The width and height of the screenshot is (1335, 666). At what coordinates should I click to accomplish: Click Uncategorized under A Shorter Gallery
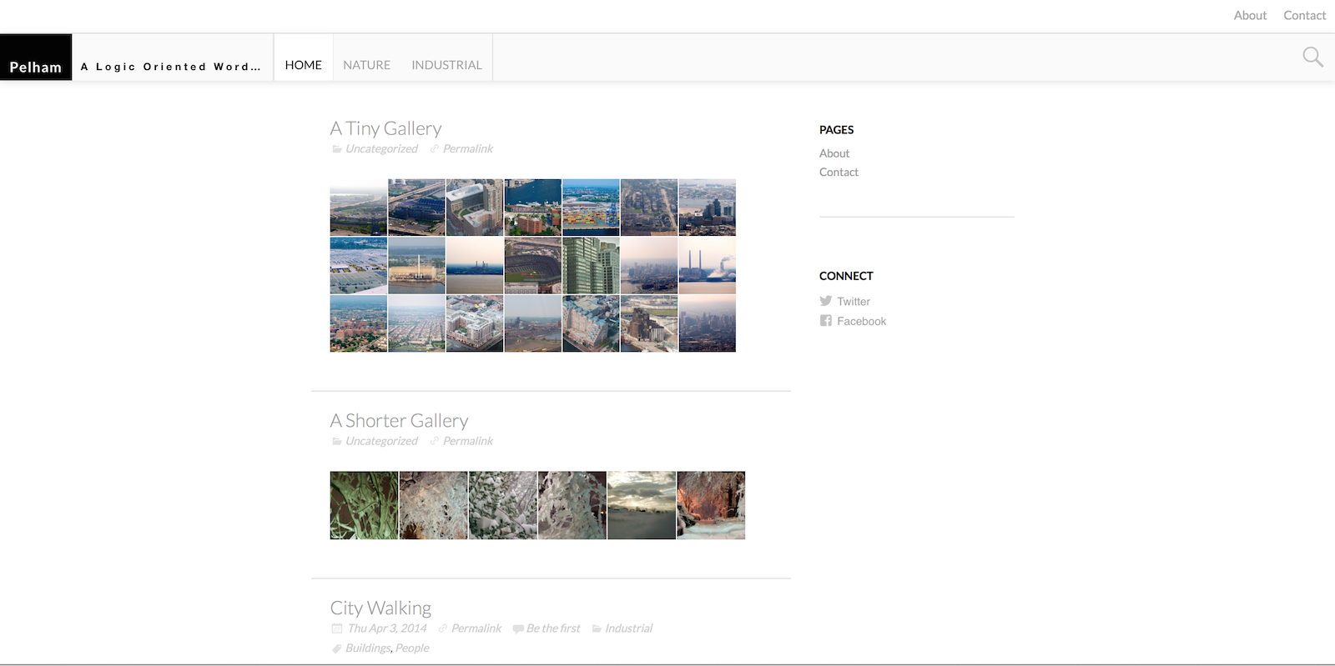[x=381, y=441]
